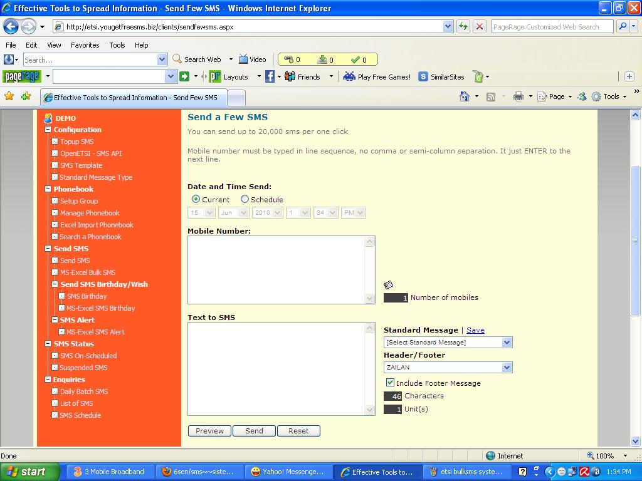Select the Schedule radio button
The height and width of the screenshot is (481, 642).
coord(245,199)
